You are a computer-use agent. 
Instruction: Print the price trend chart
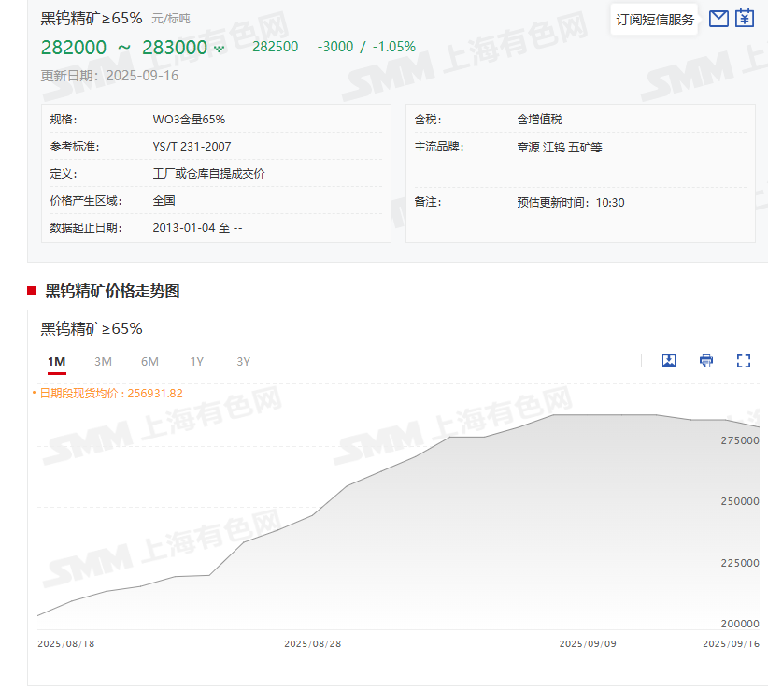point(706,361)
